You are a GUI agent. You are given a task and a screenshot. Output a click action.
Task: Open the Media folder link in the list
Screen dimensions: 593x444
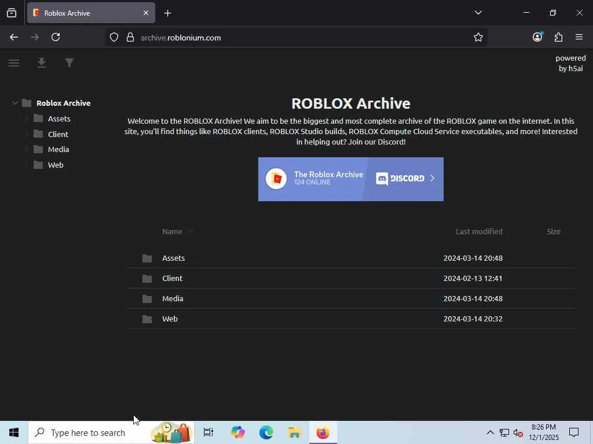click(173, 299)
